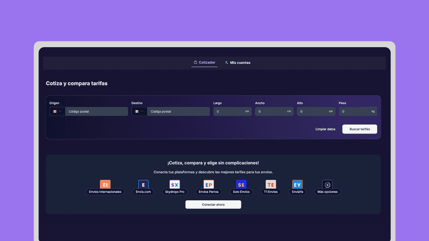Open the Mis cuentas tab
This screenshot has width=429, height=241.
(x=237, y=63)
